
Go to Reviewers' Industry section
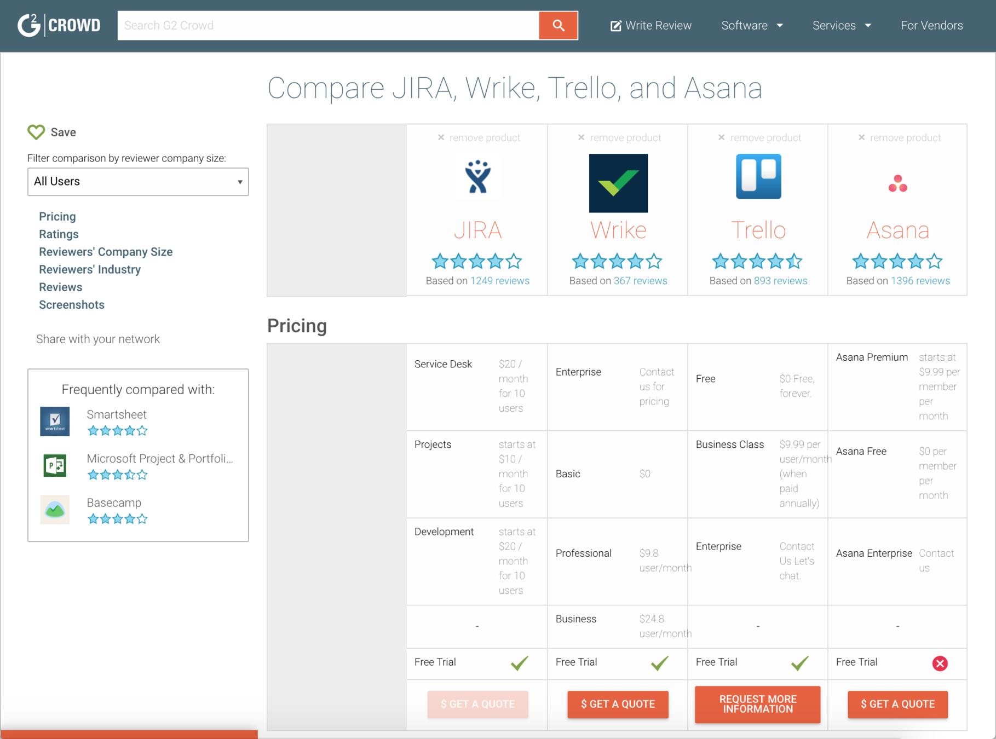[x=90, y=269]
